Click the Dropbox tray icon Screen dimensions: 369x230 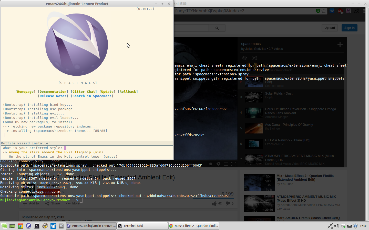(343, 226)
